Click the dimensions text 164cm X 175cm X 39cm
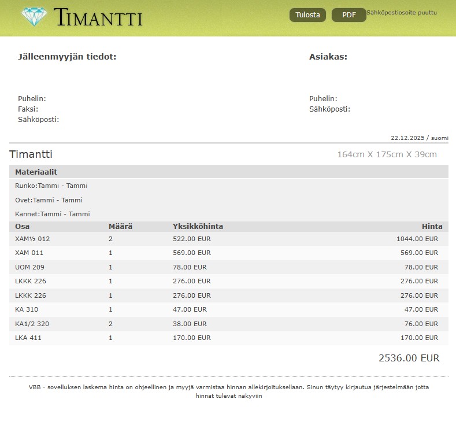 [x=387, y=154]
